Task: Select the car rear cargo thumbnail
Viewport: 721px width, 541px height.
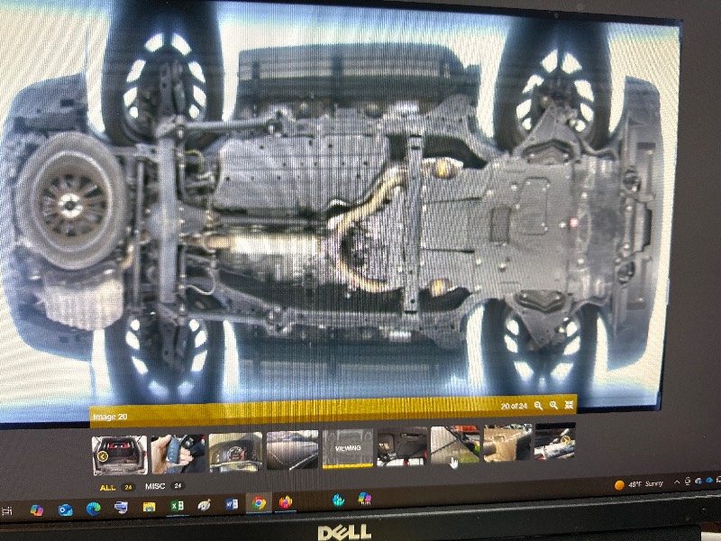Action: click(x=119, y=454)
